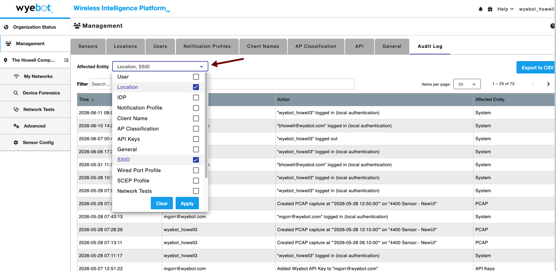This screenshot has height=271, width=556.
Task: Open Organization Status in sidebar
Action: click(x=35, y=27)
